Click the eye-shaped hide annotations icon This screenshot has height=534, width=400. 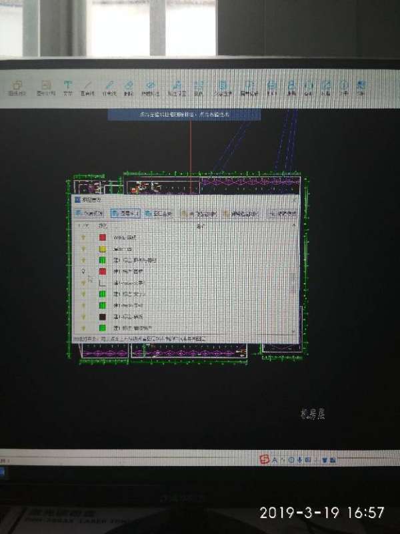tap(151, 87)
